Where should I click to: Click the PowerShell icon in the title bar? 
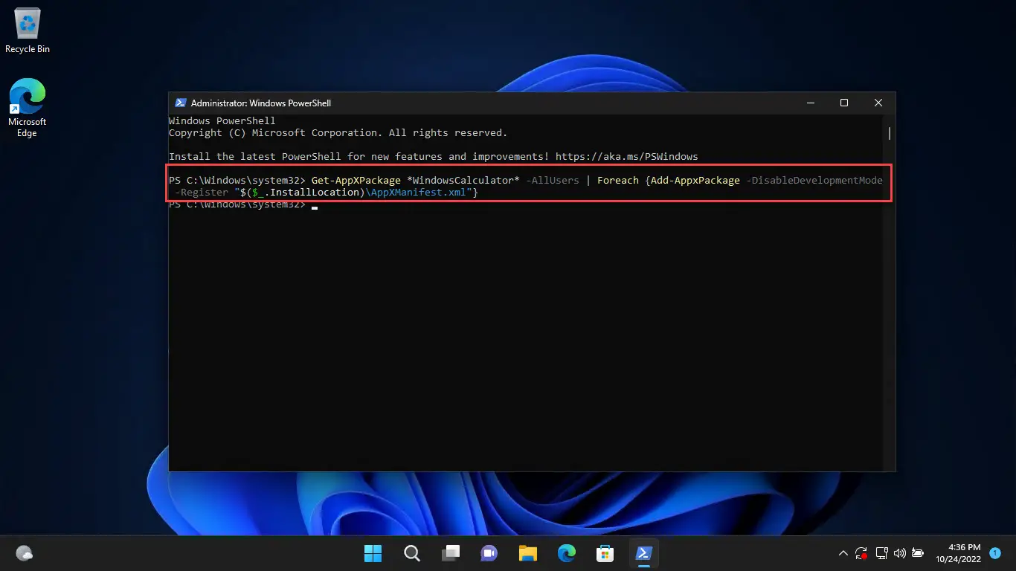point(180,103)
